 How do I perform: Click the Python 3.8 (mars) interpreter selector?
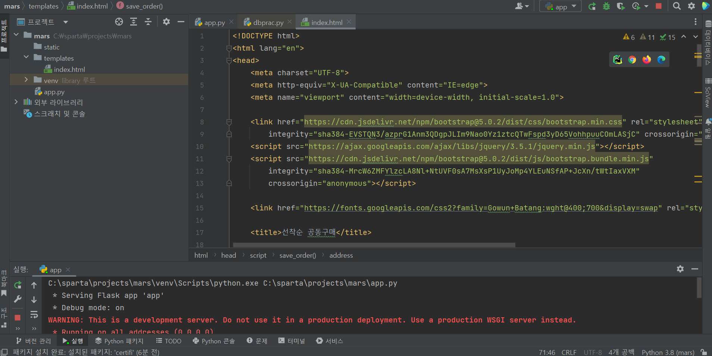pyautogui.click(x=668, y=352)
